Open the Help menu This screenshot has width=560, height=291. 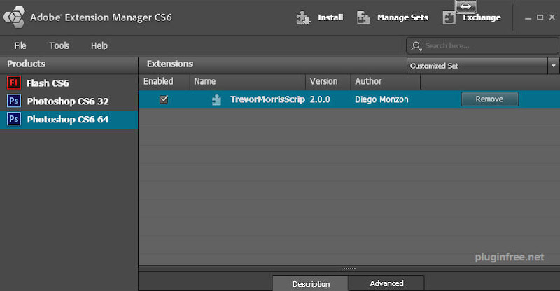(99, 45)
